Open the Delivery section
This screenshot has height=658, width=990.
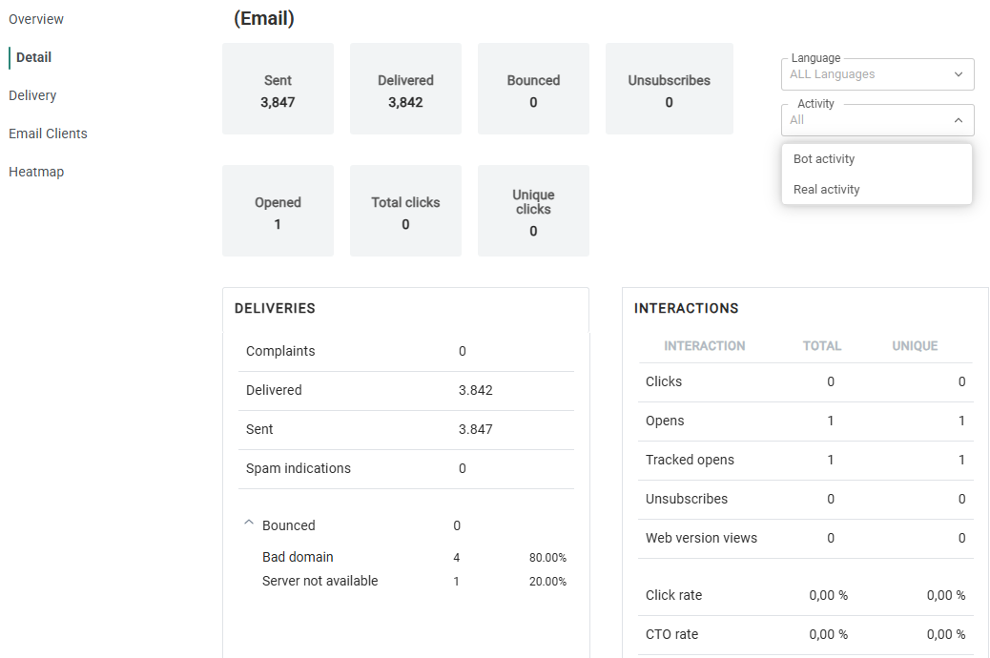pos(32,95)
